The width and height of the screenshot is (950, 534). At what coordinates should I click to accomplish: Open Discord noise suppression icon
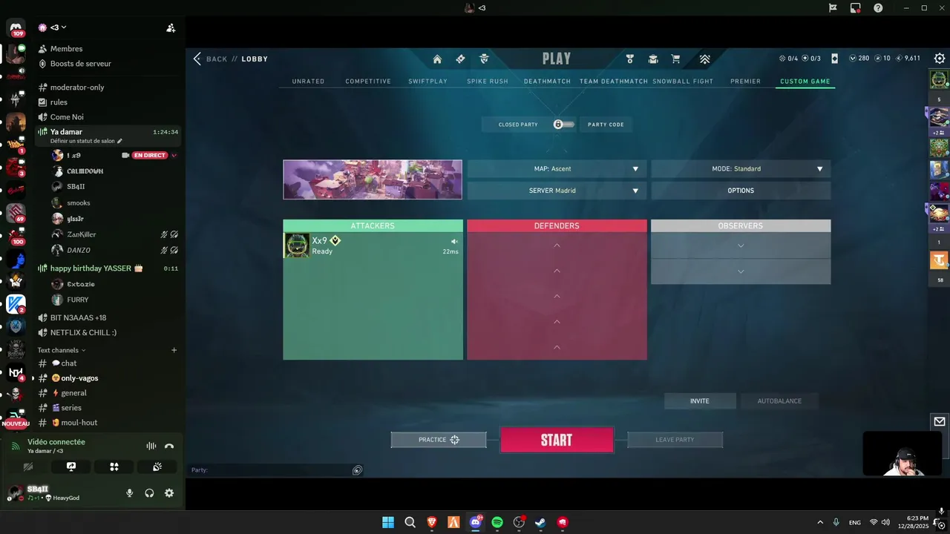click(151, 446)
